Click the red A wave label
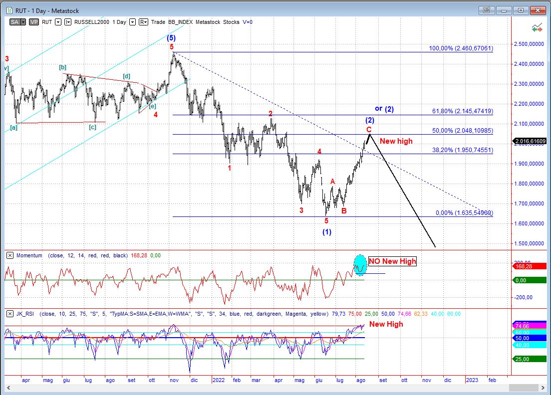Screen dimensions: 551x395 coord(332,182)
